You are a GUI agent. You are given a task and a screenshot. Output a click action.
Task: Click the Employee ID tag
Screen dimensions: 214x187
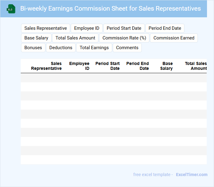87,28
